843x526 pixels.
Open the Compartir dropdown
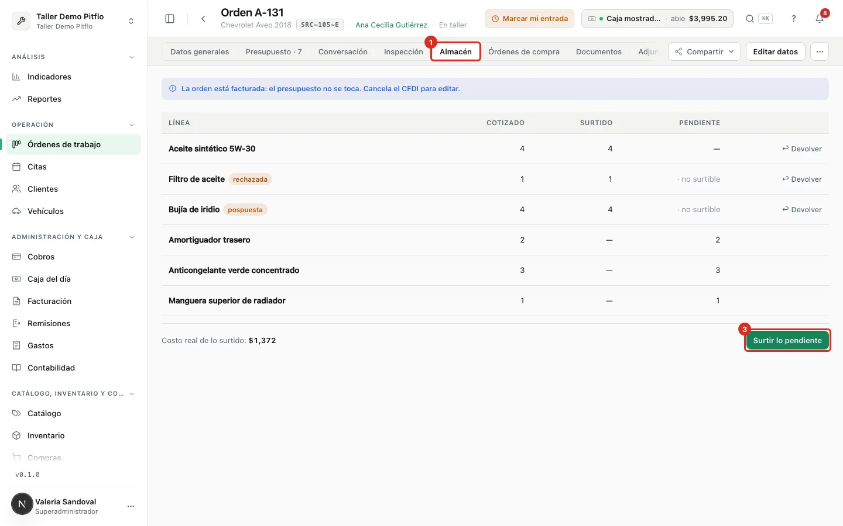click(704, 51)
